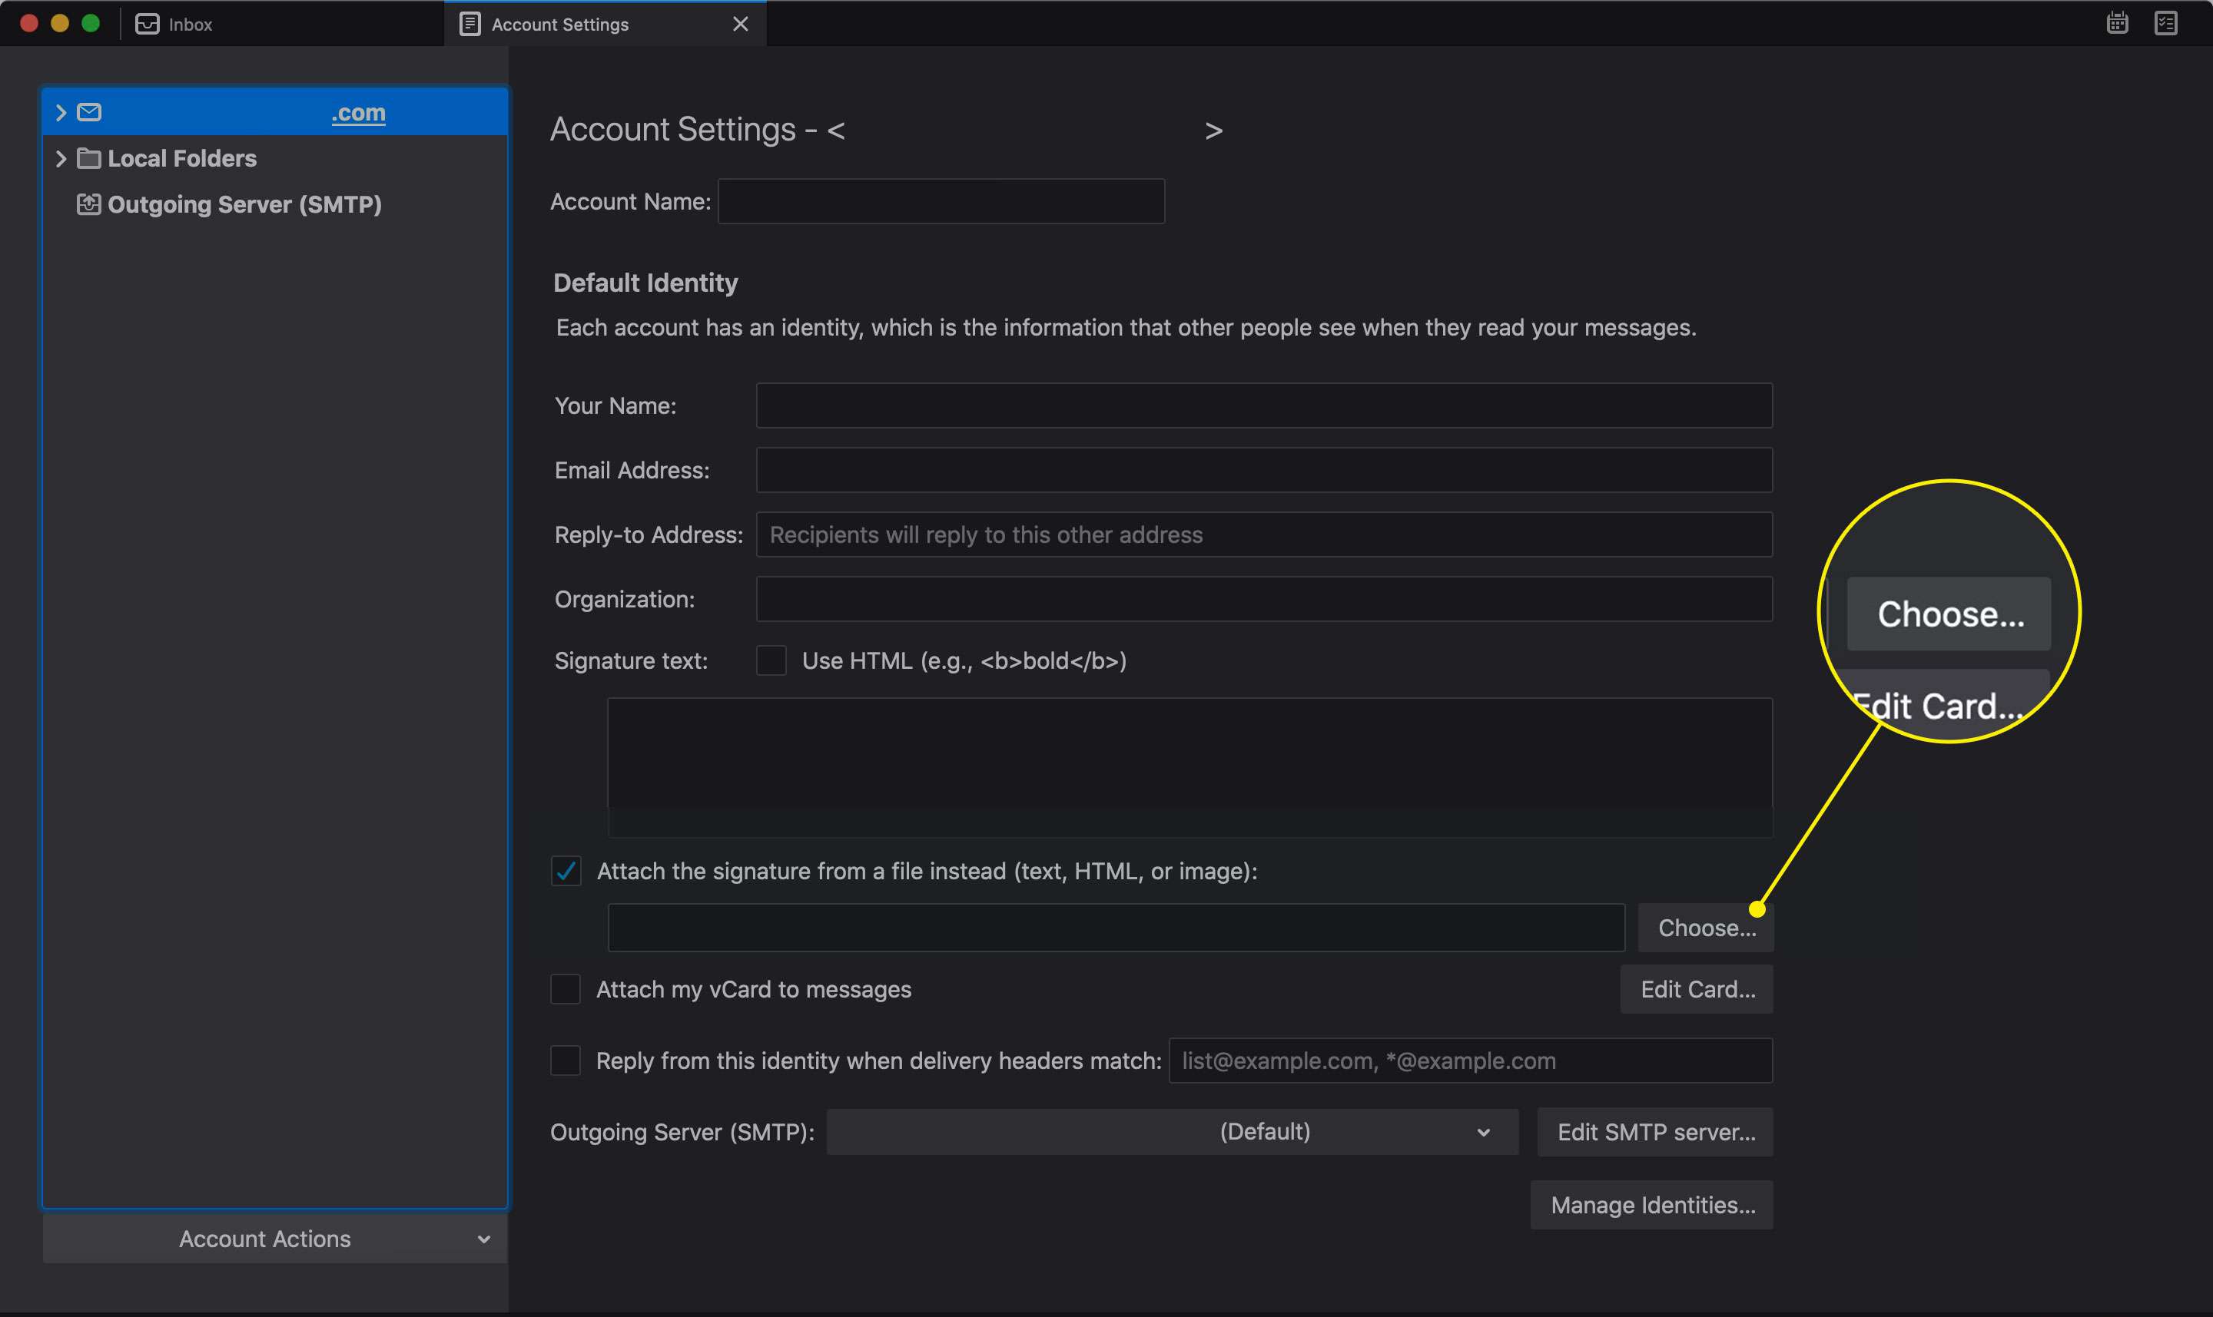Click the Outgoing Server SMTP icon

point(89,204)
